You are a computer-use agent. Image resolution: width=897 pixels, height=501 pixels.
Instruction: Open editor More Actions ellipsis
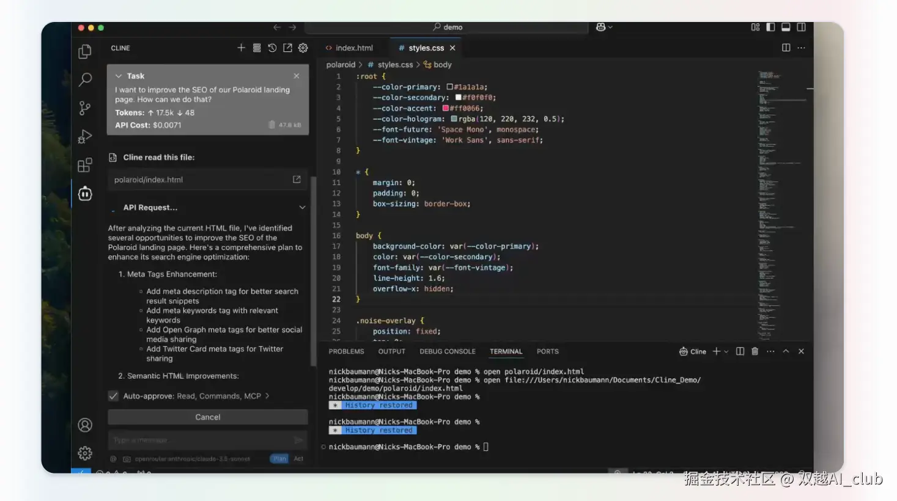[x=801, y=48]
